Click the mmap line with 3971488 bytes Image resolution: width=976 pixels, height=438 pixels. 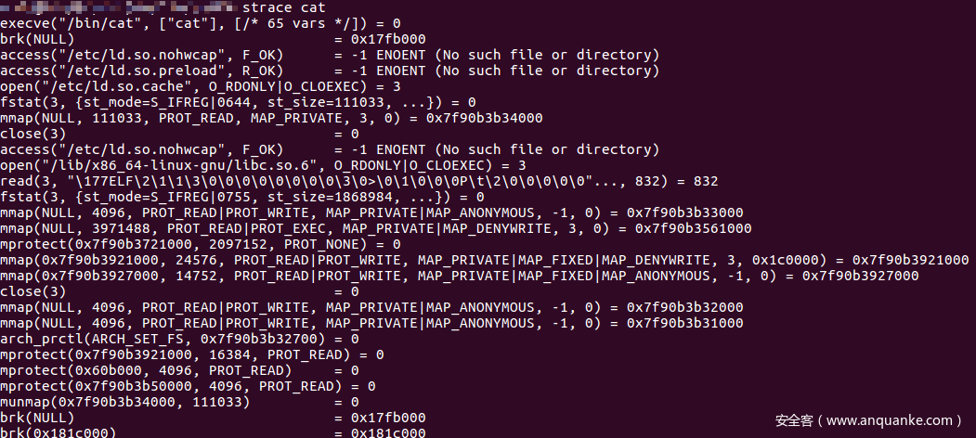point(376,227)
